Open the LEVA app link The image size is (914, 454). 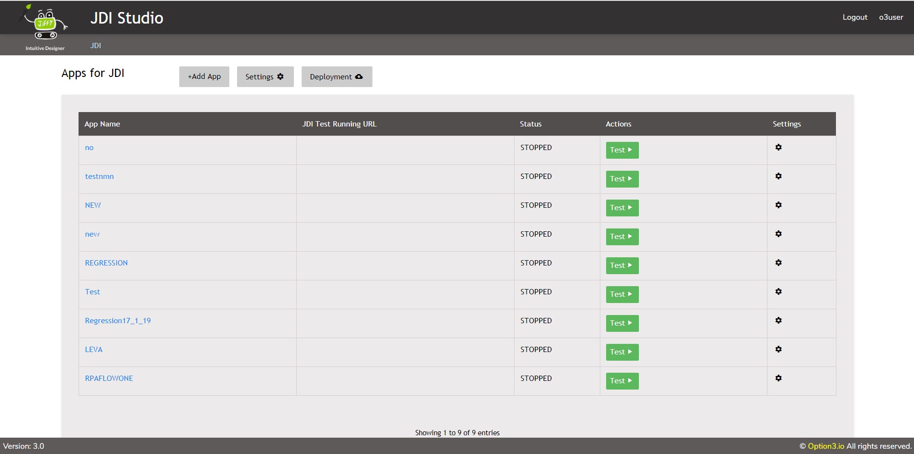click(93, 350)
